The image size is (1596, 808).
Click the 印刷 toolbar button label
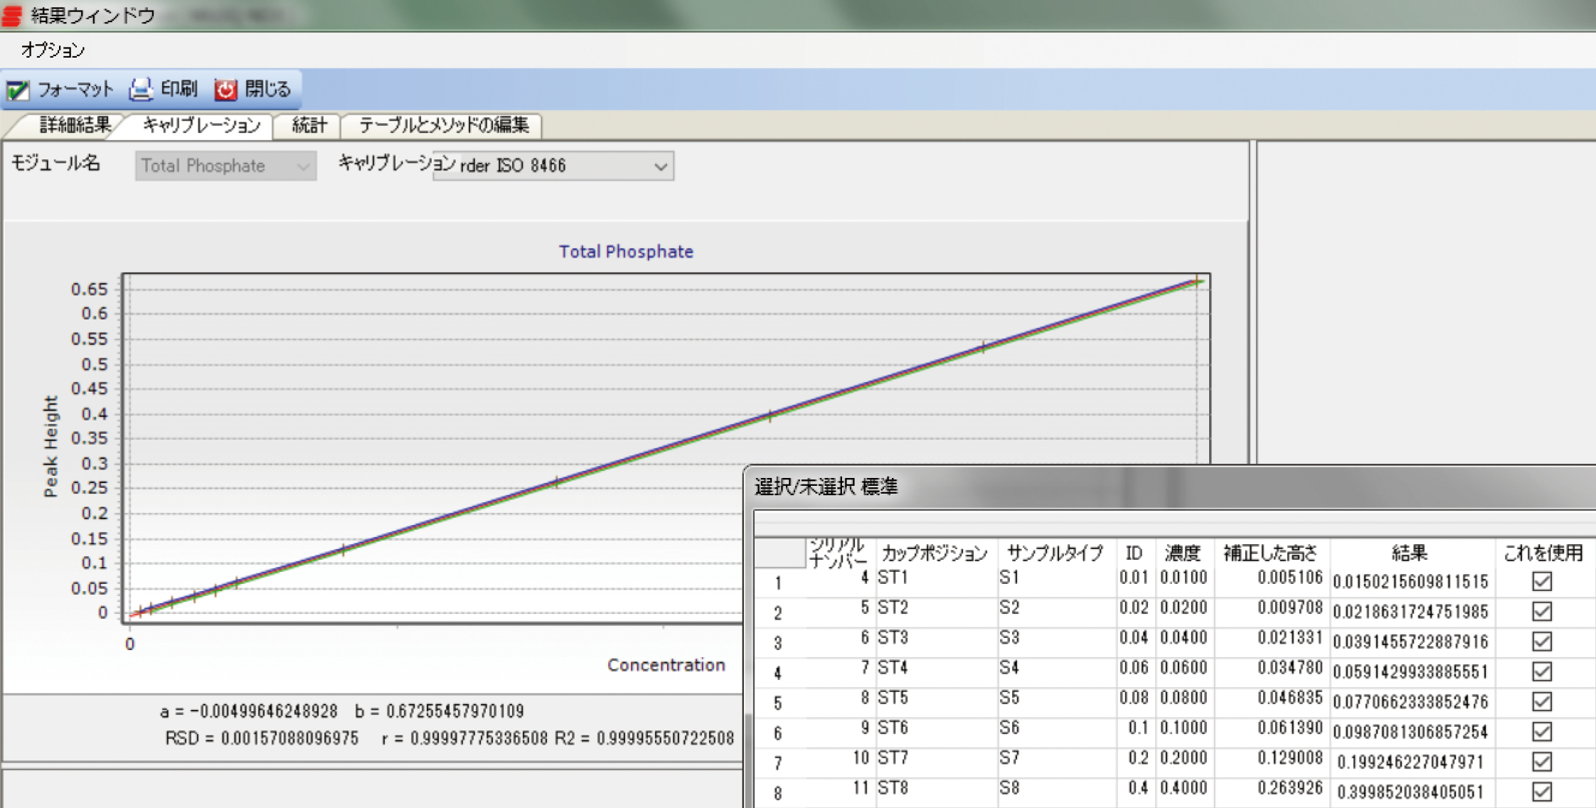click(179, 89)
